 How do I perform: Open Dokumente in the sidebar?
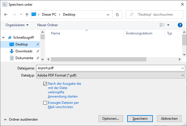24,58
